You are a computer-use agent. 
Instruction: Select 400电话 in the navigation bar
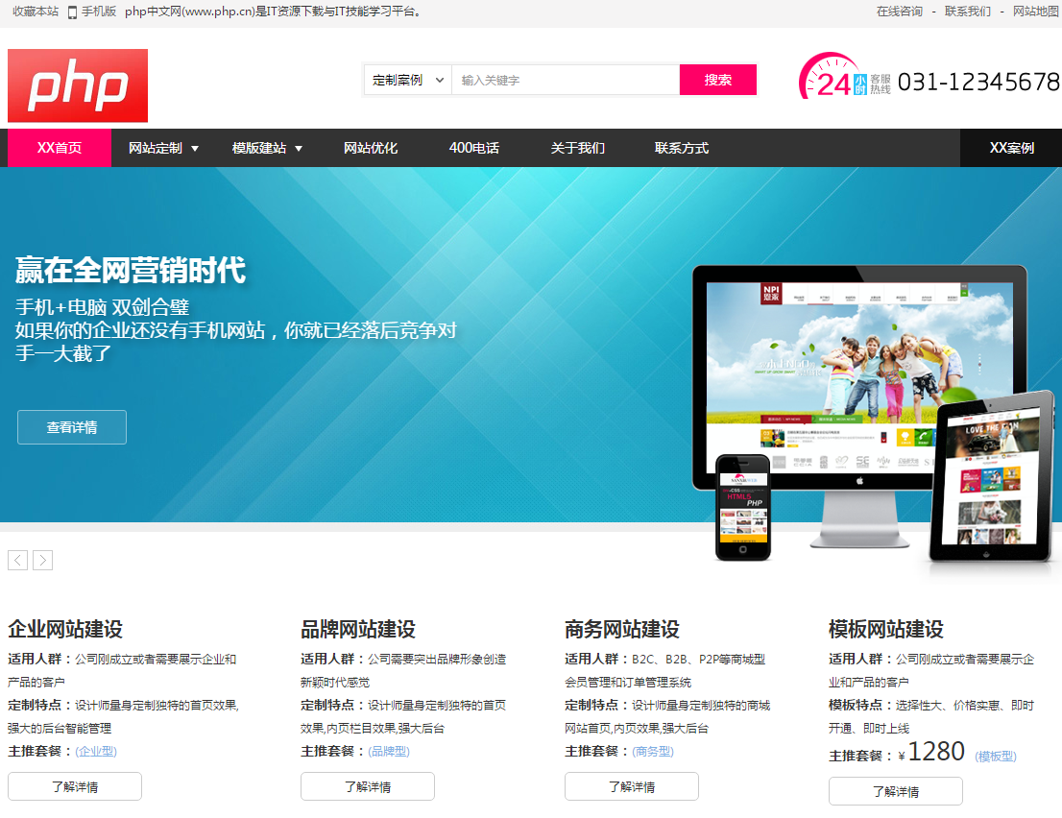(x=474, y=148)
